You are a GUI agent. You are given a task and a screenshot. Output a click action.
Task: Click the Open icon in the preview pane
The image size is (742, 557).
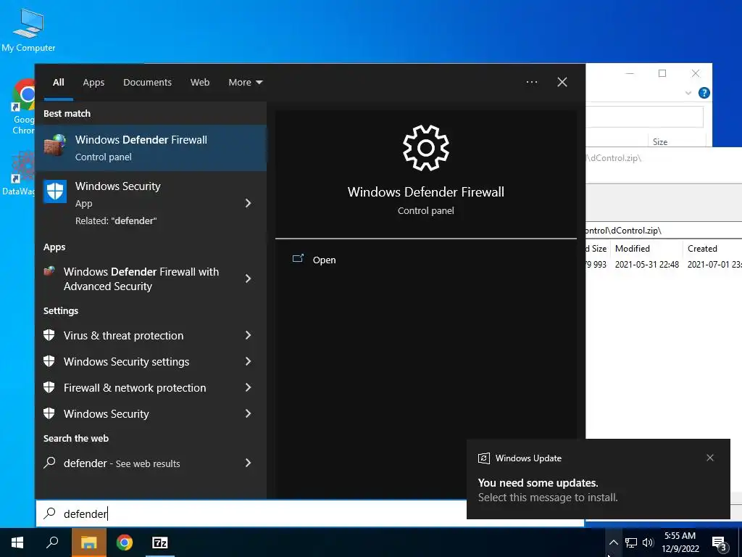click(298, 259)
